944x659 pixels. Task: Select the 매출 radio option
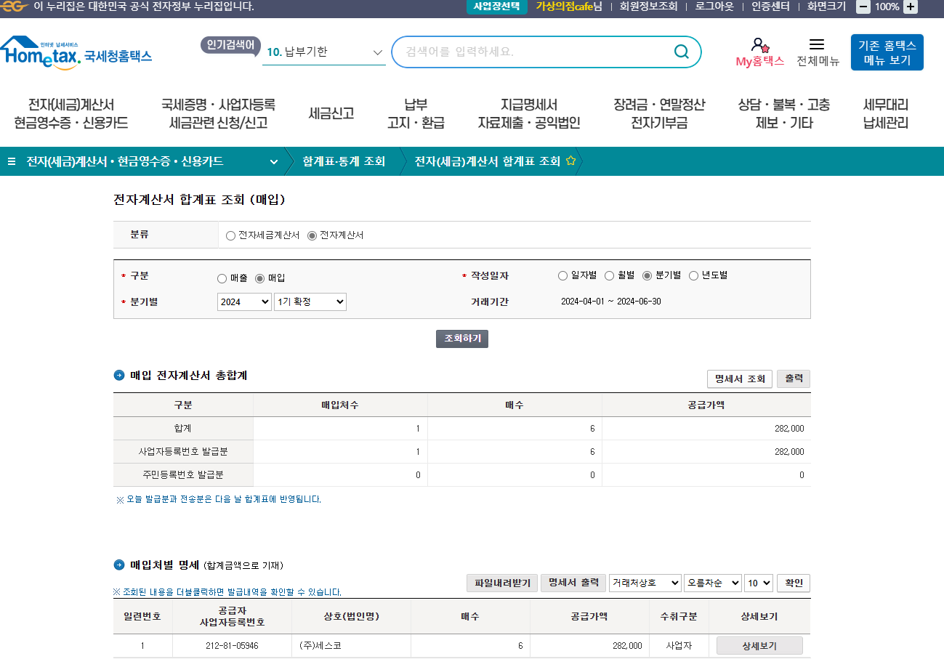click(x=222, y=278)
